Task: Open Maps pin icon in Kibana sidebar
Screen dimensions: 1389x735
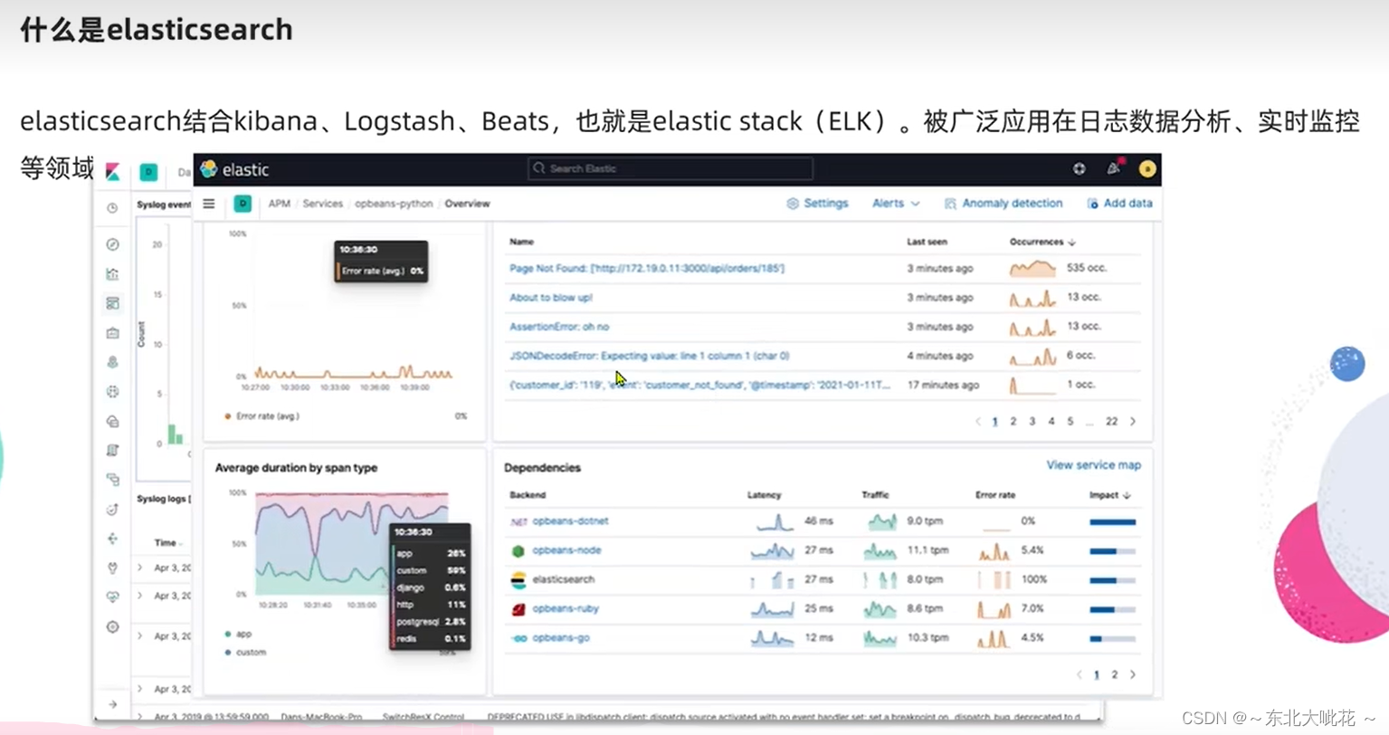Action: pos(112,362)
